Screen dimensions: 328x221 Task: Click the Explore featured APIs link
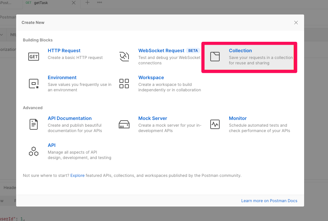(x=77, y=175)
